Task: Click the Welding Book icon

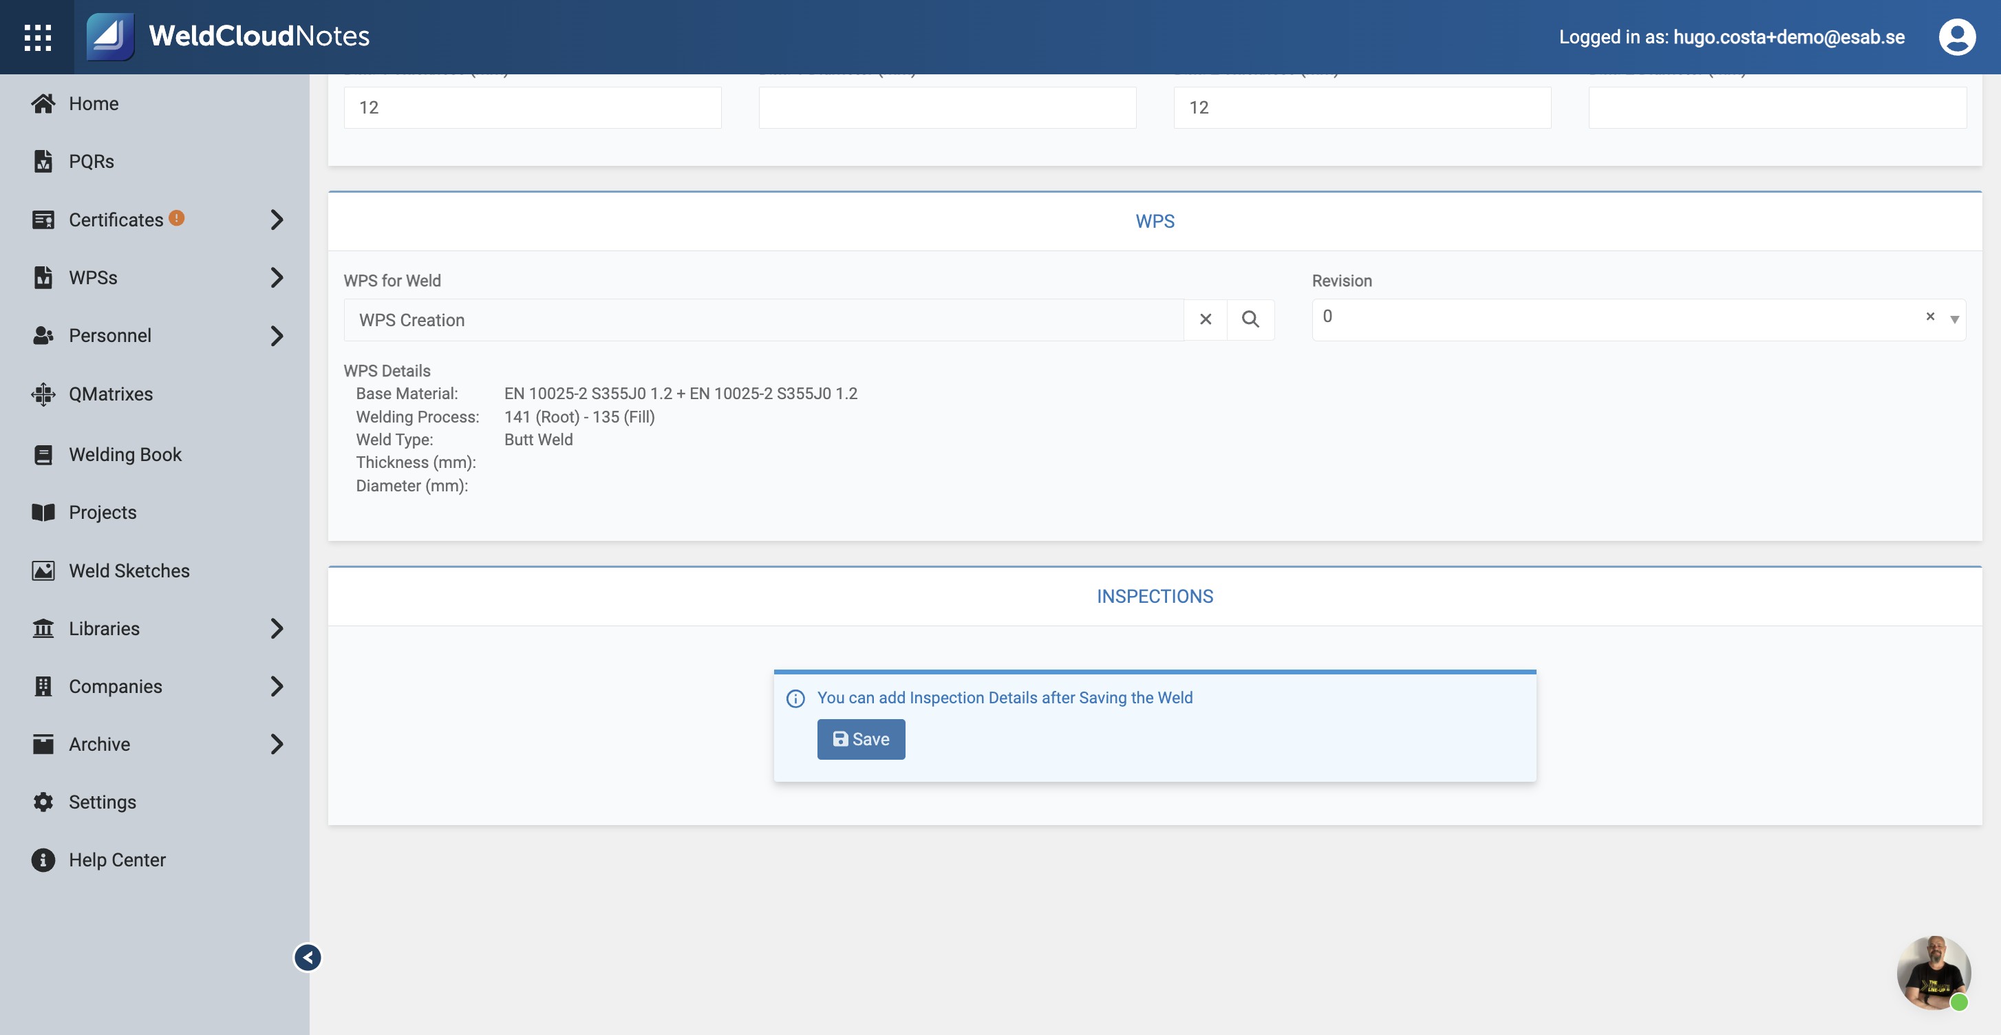Action: click(43, 455)
